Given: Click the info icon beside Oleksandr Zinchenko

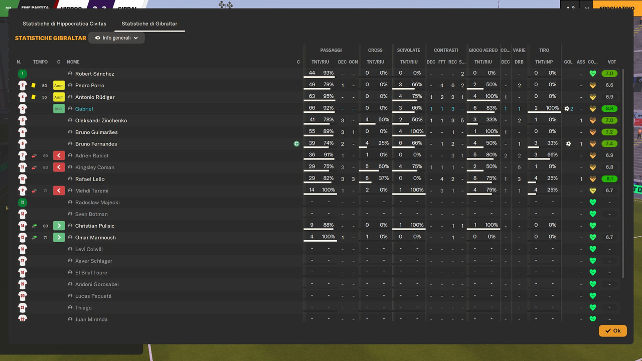Looking at the screenshot, I should click(70, 120).
